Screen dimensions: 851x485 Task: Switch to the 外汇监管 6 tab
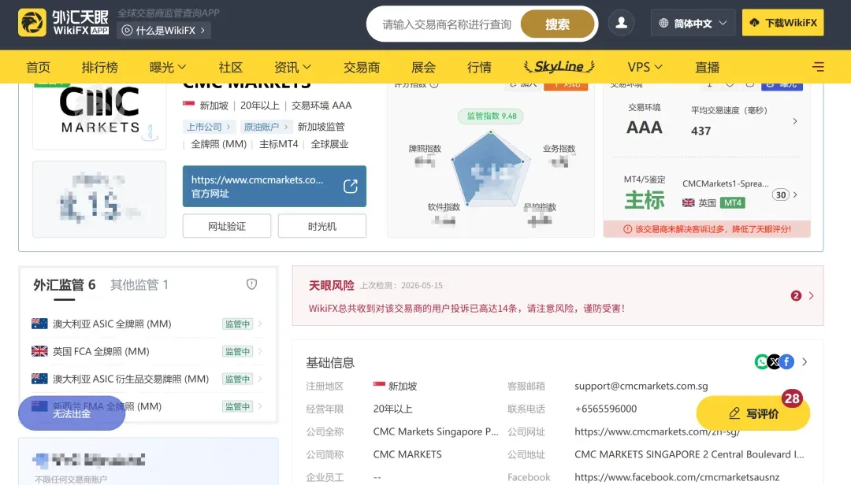coord(64,284)
